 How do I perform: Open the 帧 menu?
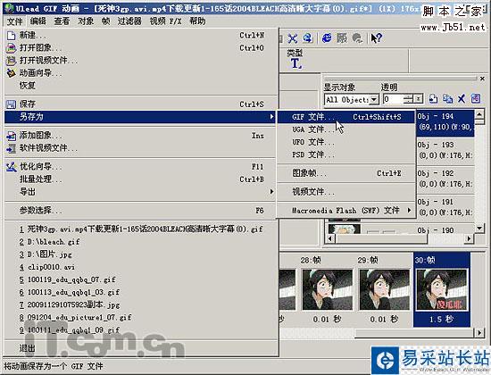105,21
